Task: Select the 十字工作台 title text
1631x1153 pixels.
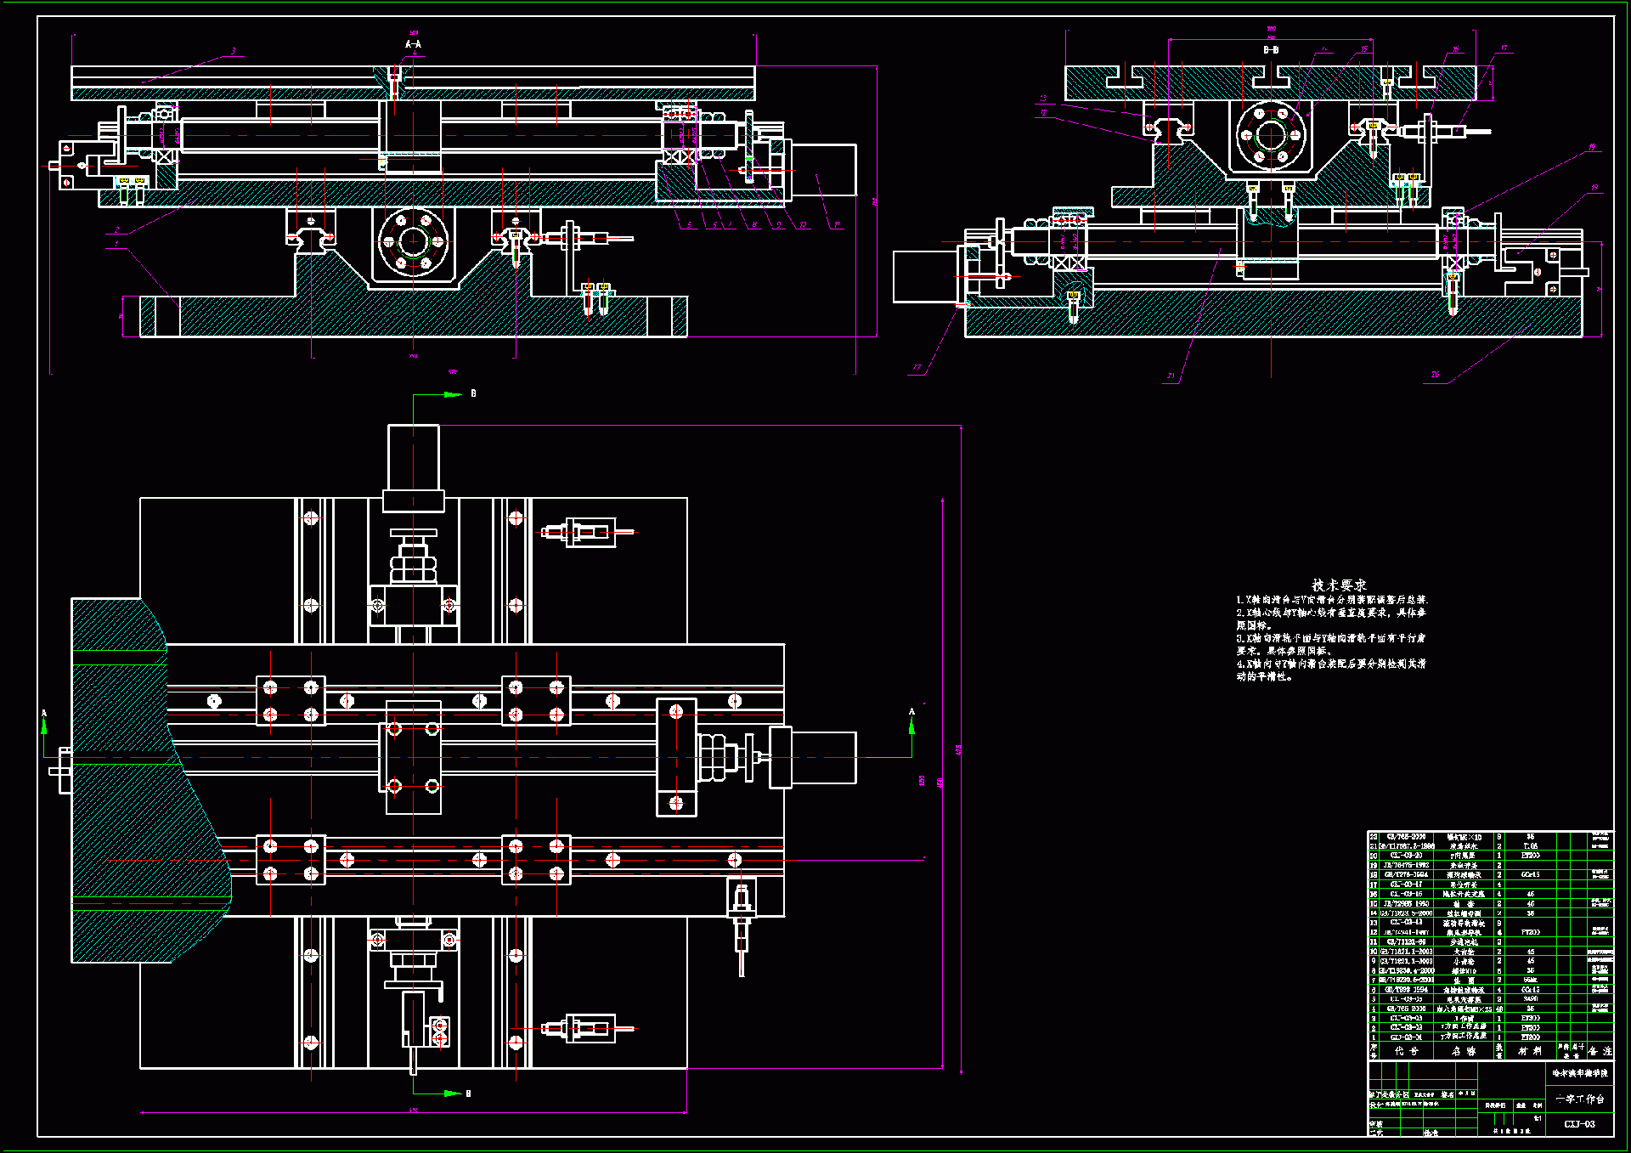Action: click(1579, 1099)
